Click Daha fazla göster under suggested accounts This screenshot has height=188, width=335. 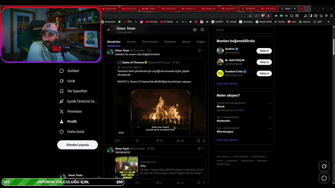coord(227,84)
